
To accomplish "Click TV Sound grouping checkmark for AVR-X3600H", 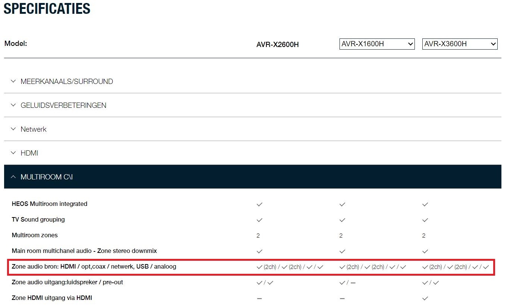I will click(425, 220).
